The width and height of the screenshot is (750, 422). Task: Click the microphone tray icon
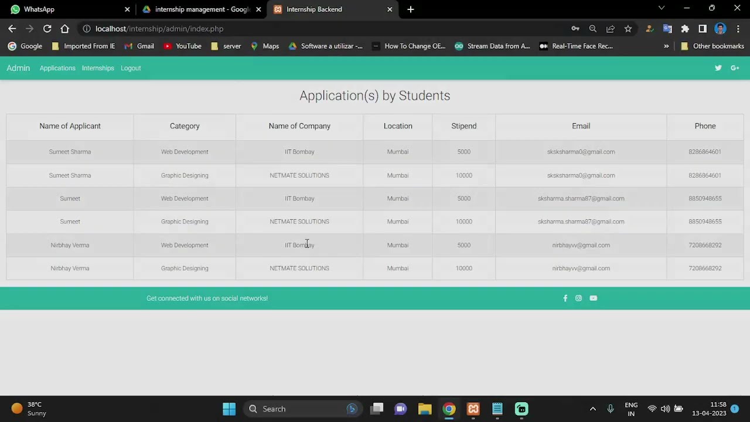coord(611,409)
